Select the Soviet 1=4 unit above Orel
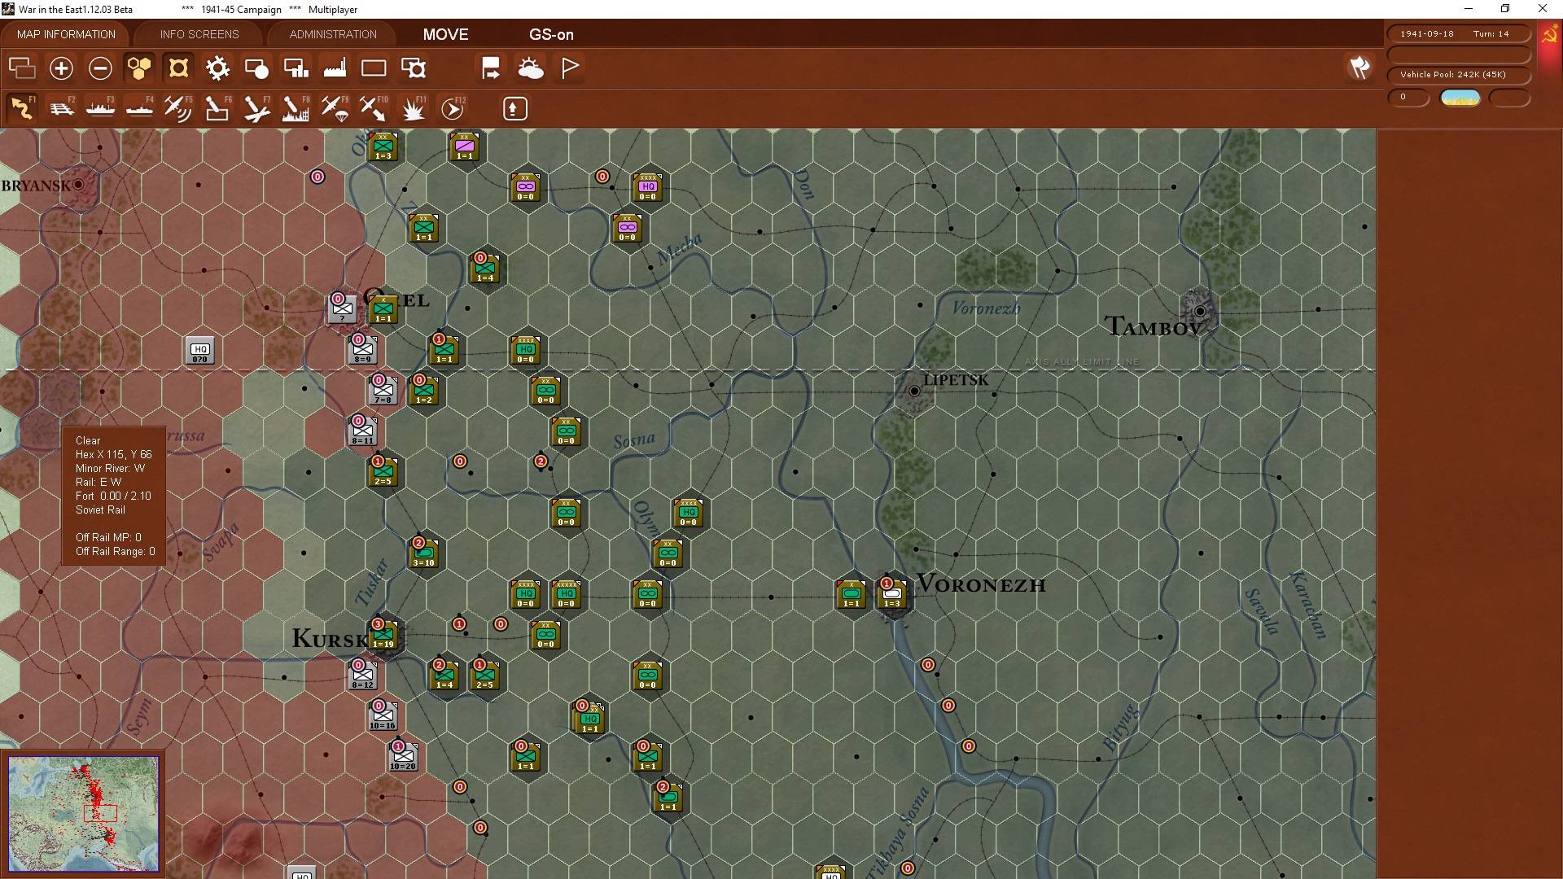This screenshot has width=1563, height=879. click(485, 269)
